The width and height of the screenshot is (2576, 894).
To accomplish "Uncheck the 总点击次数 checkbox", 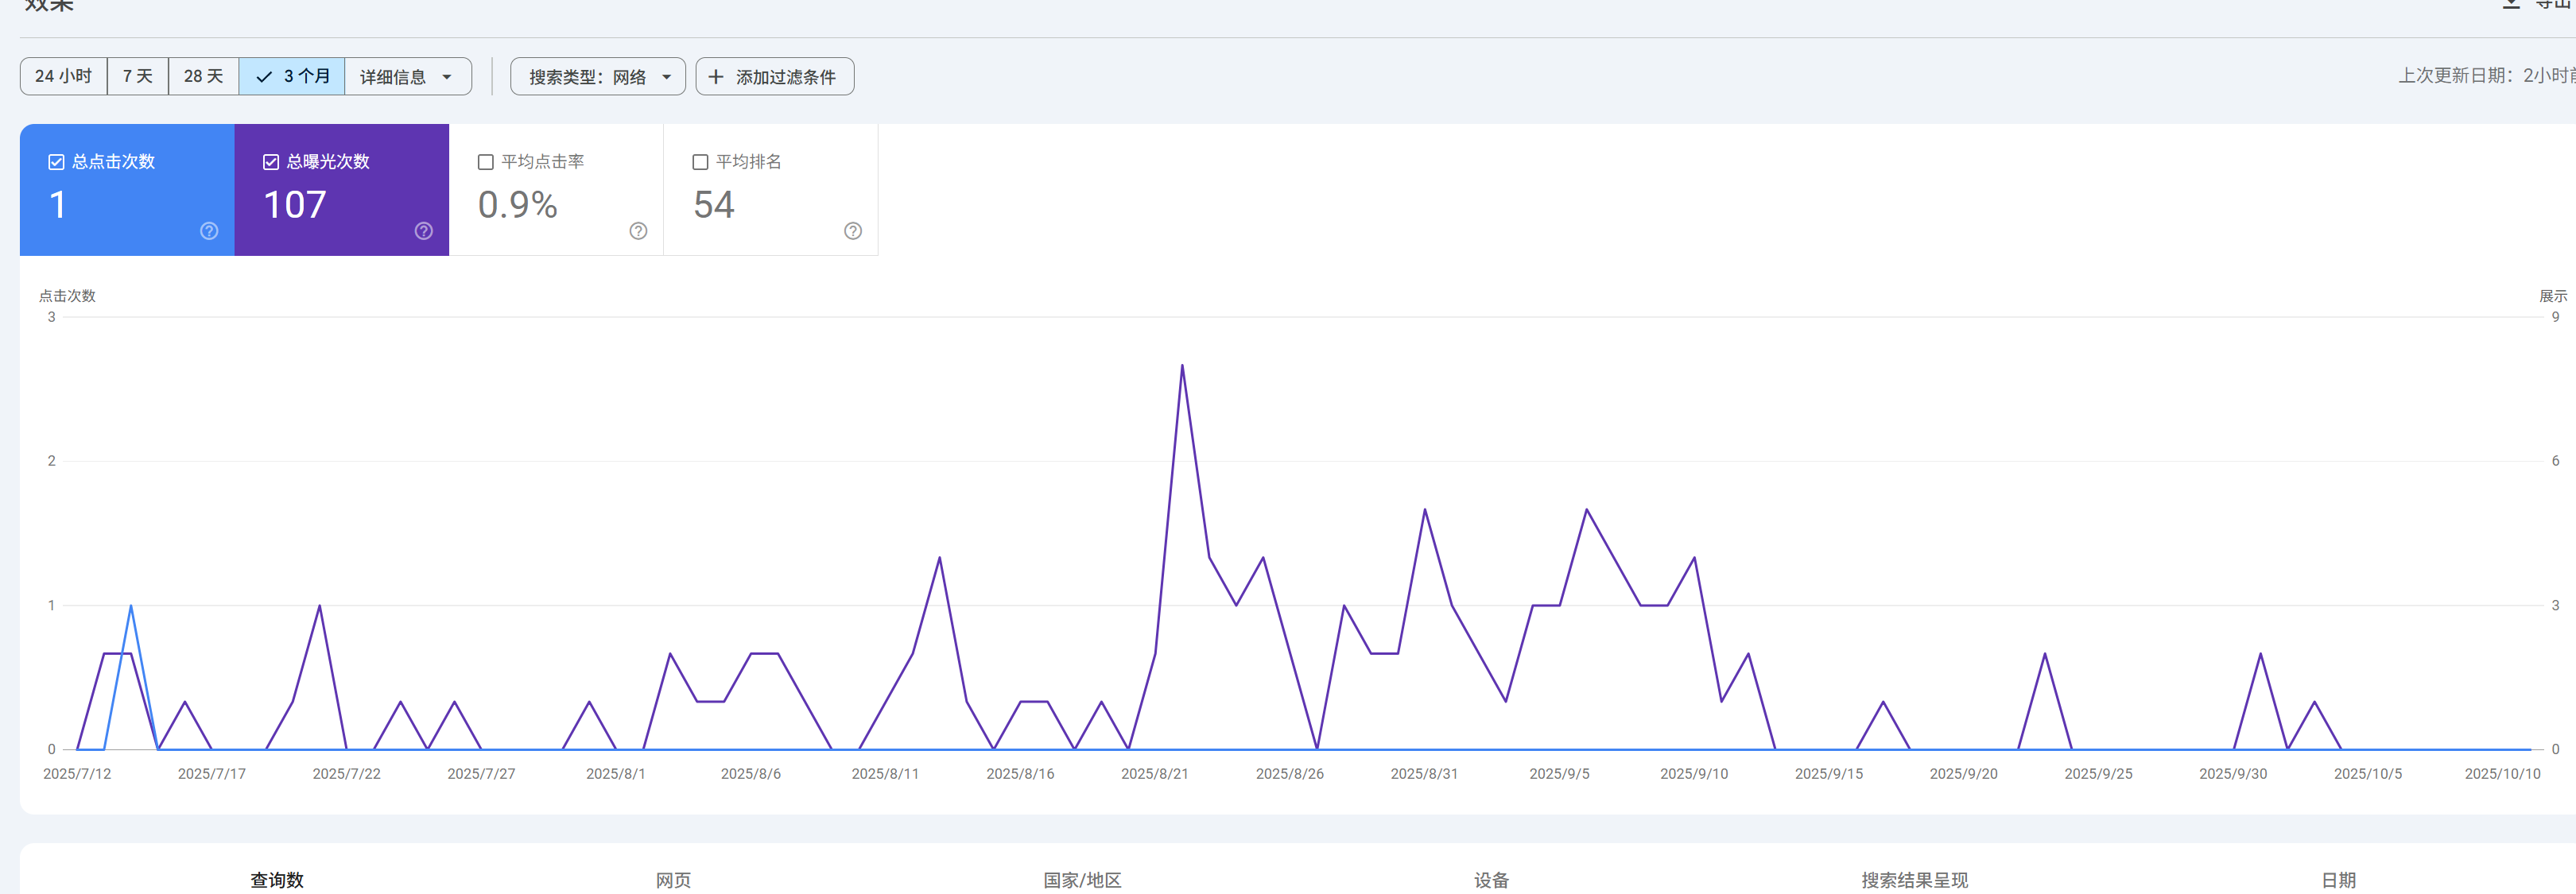I will coord(57,162).
